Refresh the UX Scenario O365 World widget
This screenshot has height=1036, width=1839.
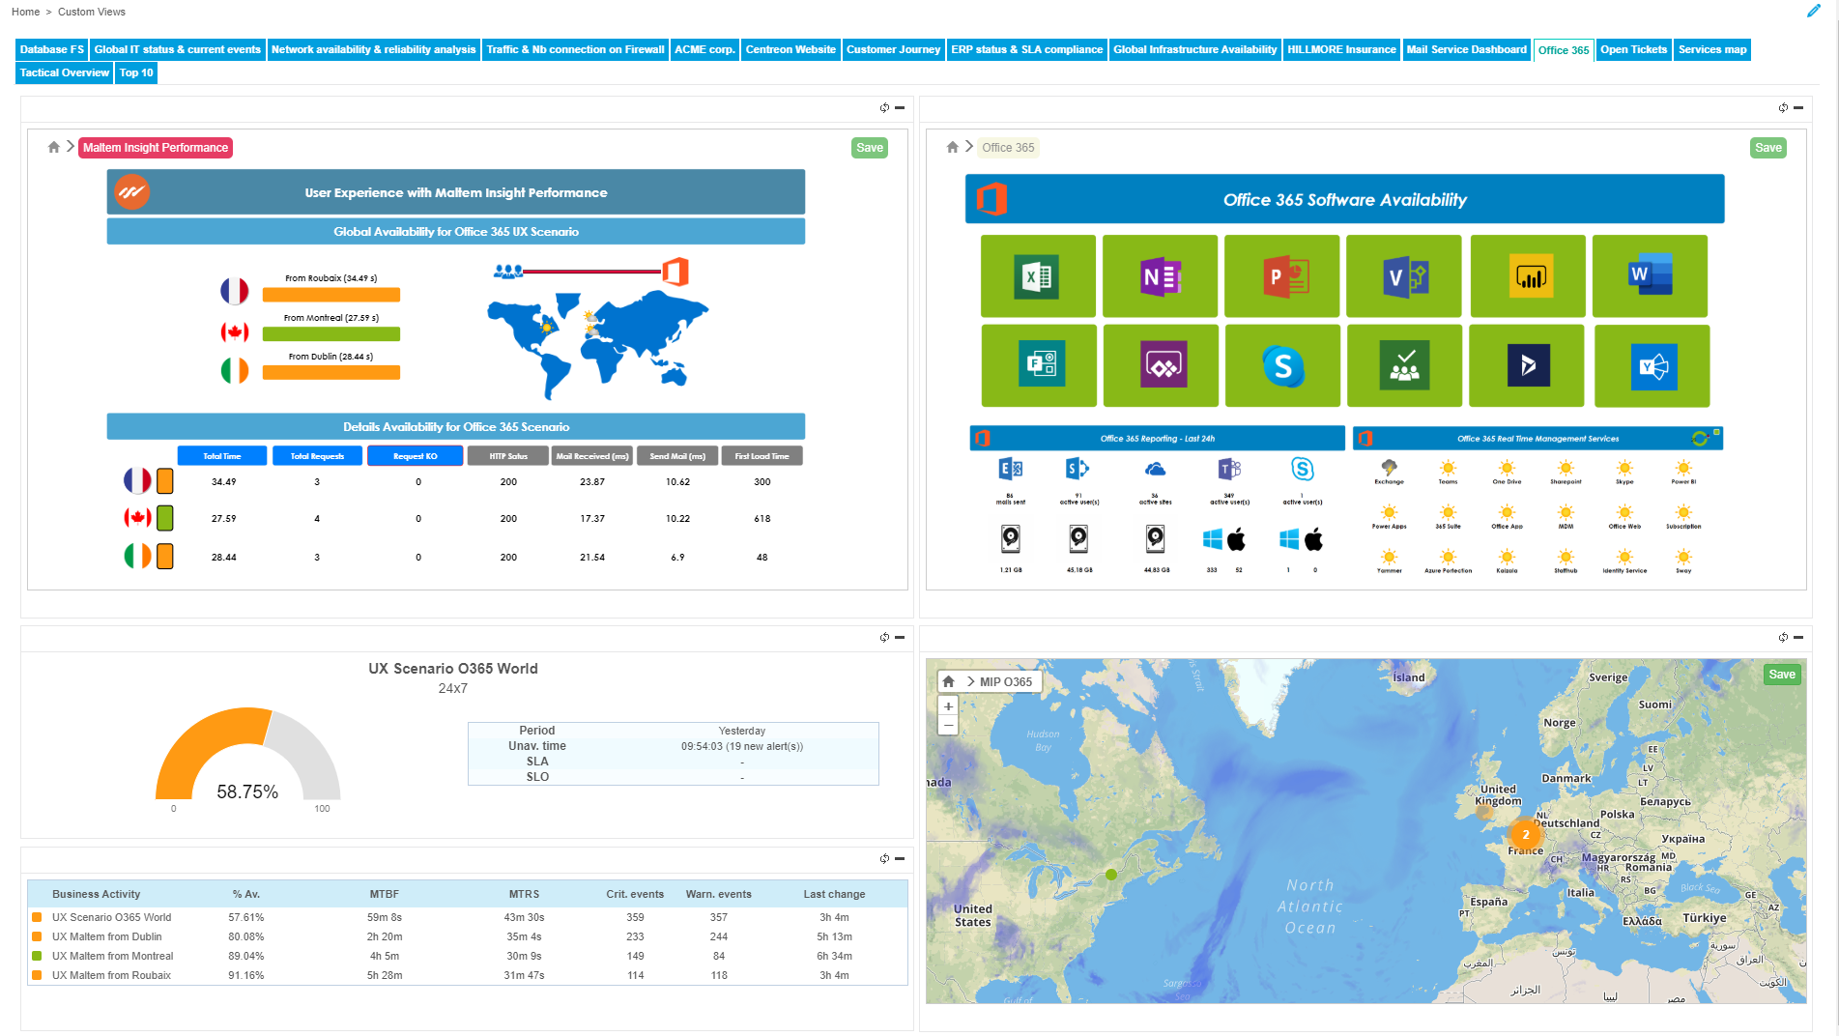(x=884, y=637)
